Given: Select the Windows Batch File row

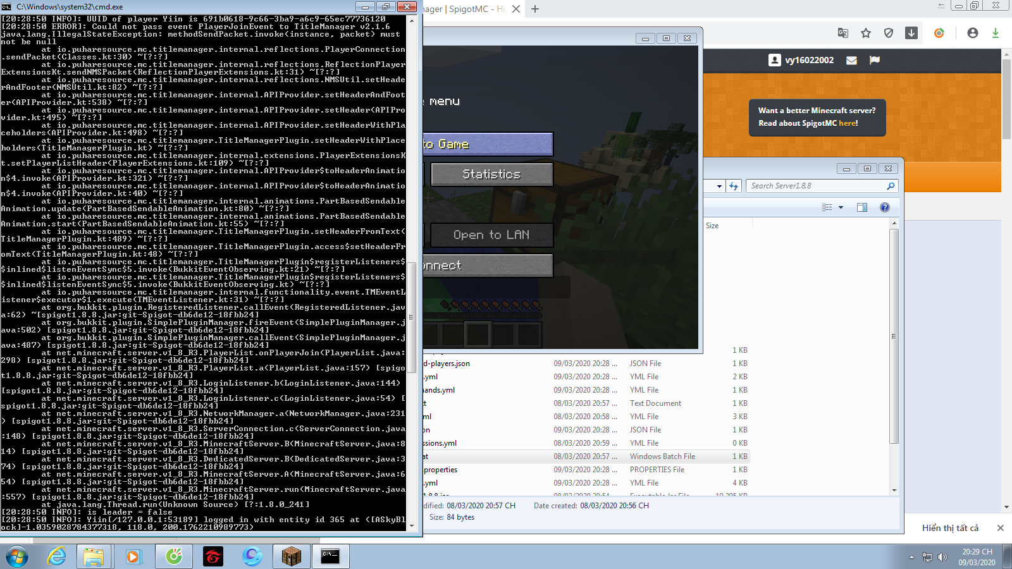Looking at the screenshot, I should coord(586,456).
